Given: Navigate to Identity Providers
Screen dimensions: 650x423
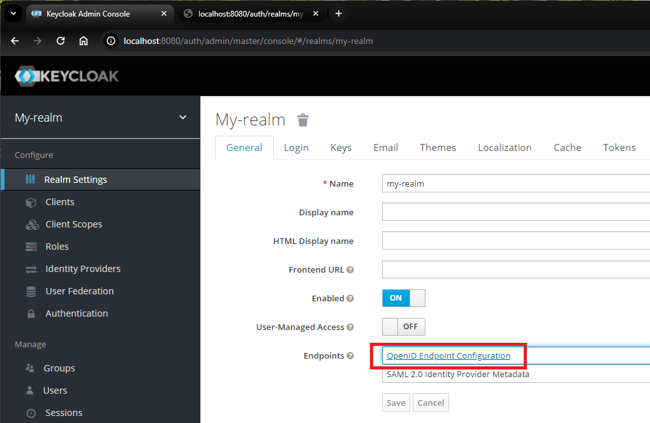Looking at the screenshot, I should point(84,268).
